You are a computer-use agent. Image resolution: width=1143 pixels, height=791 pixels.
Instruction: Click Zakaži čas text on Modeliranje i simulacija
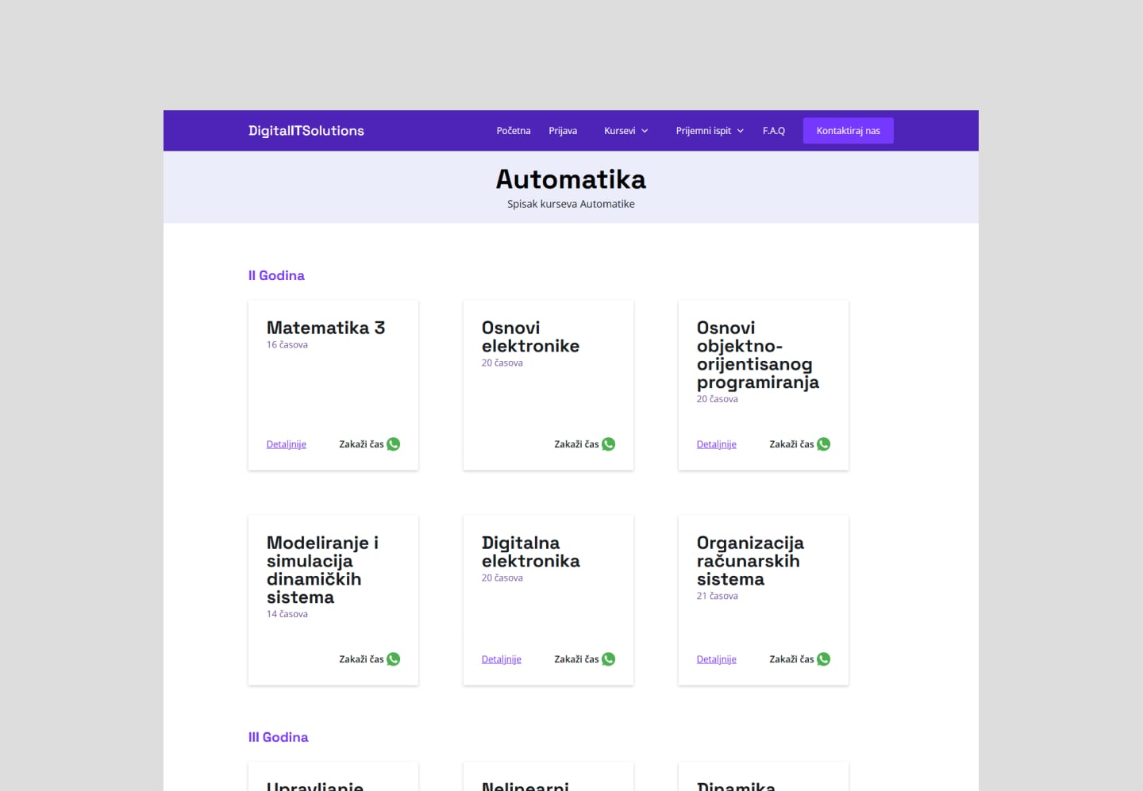click(361, 659)
